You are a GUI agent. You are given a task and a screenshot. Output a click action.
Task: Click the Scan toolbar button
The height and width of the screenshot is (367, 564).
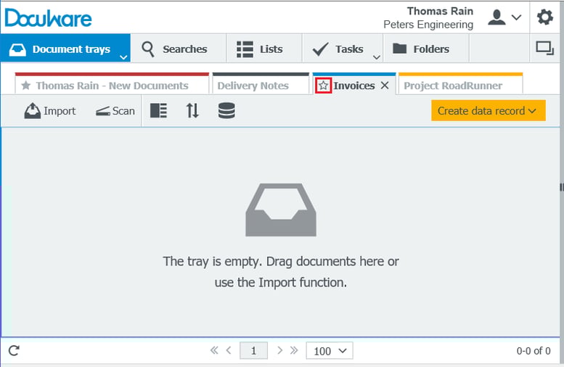tap(115, 111)
